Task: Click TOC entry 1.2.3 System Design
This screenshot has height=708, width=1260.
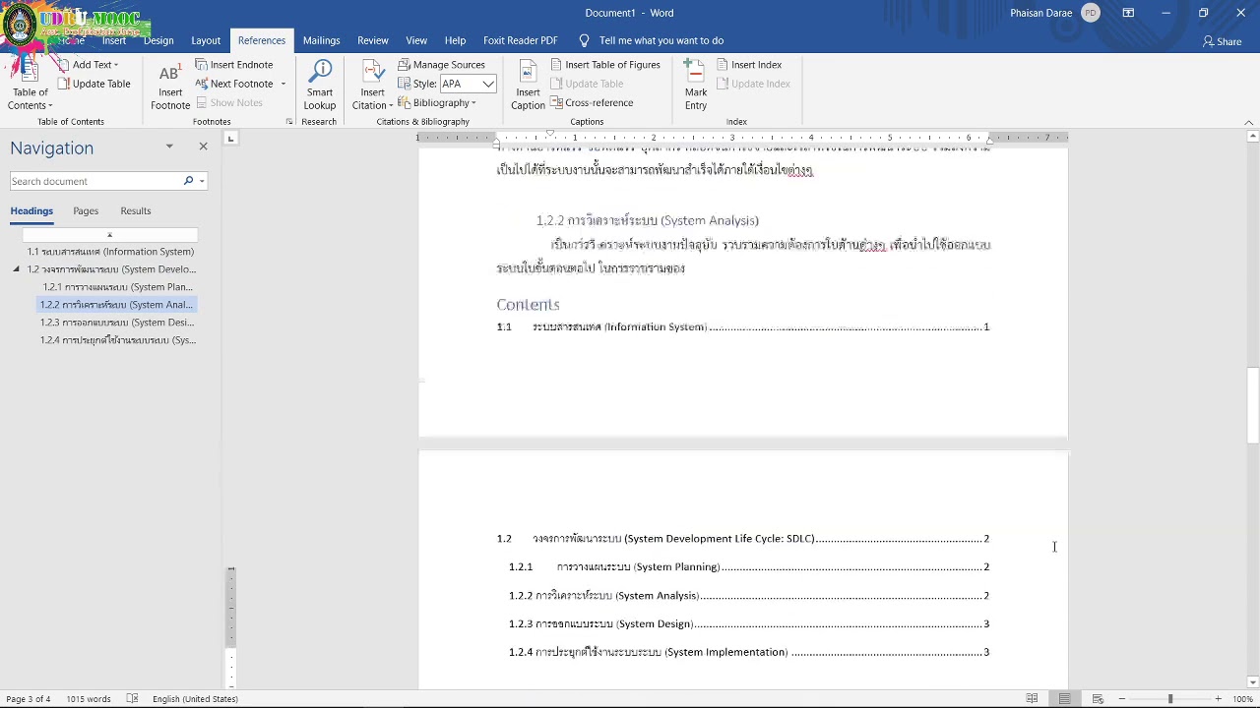Action: pyautogui.click(x=748, y=623)
